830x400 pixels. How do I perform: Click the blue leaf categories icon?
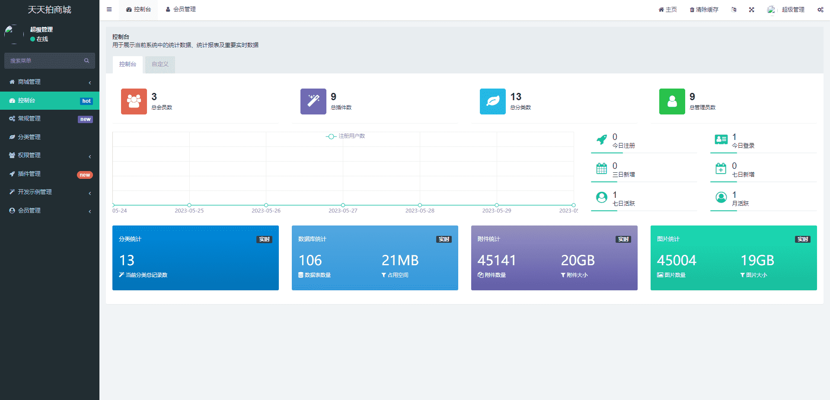coord(493,102)
